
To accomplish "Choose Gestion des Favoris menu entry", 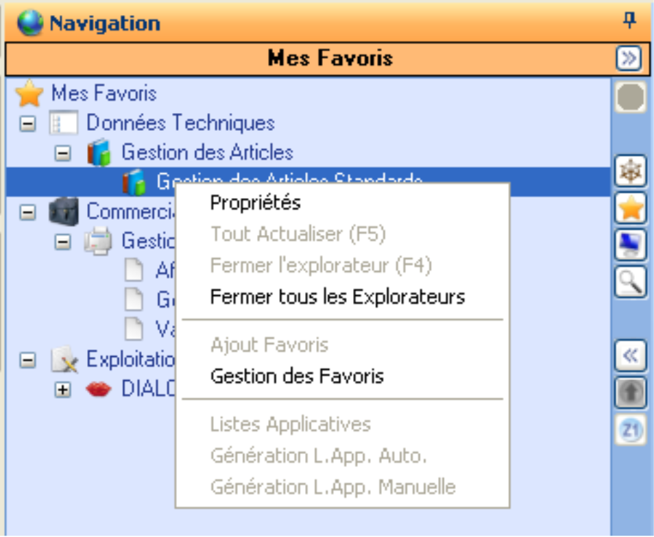I will pyautogui.click(x=297, y=376).
